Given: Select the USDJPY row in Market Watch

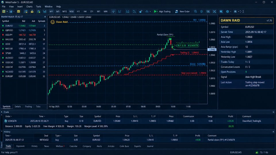Looking at the screenshot, I should coord(24,35).
